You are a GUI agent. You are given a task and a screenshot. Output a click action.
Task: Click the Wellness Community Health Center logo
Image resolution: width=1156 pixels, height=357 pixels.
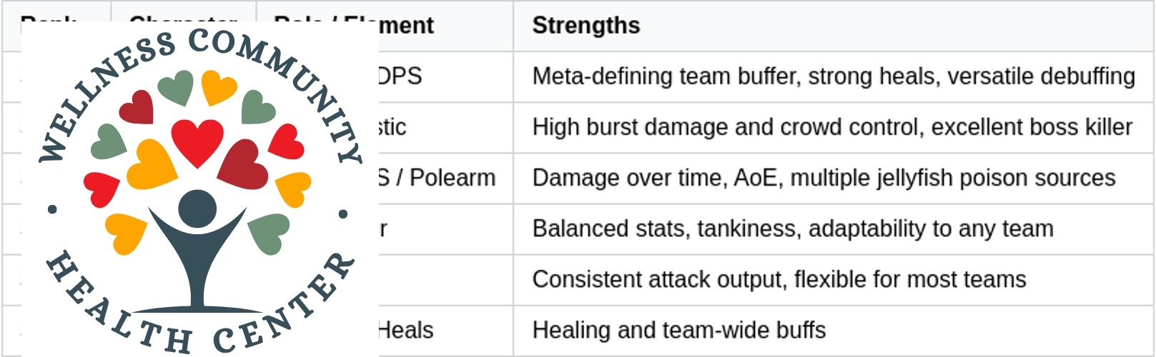coord(199,189)
